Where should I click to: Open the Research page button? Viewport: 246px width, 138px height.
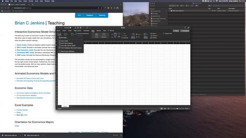pos(90,15)
